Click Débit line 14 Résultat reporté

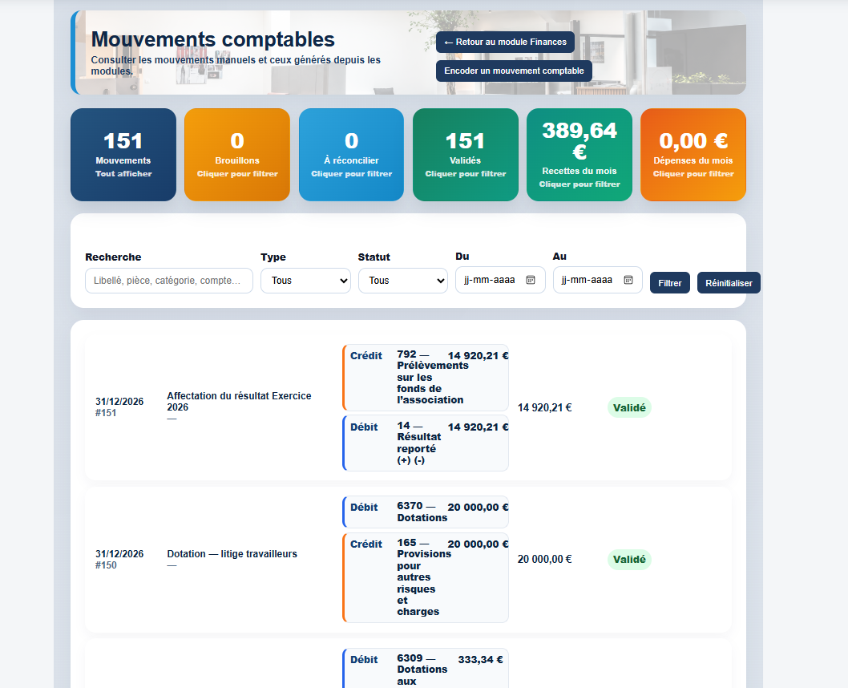pos(426,443)
